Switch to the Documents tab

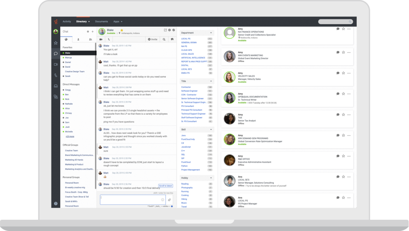click(x=102, y=21)
